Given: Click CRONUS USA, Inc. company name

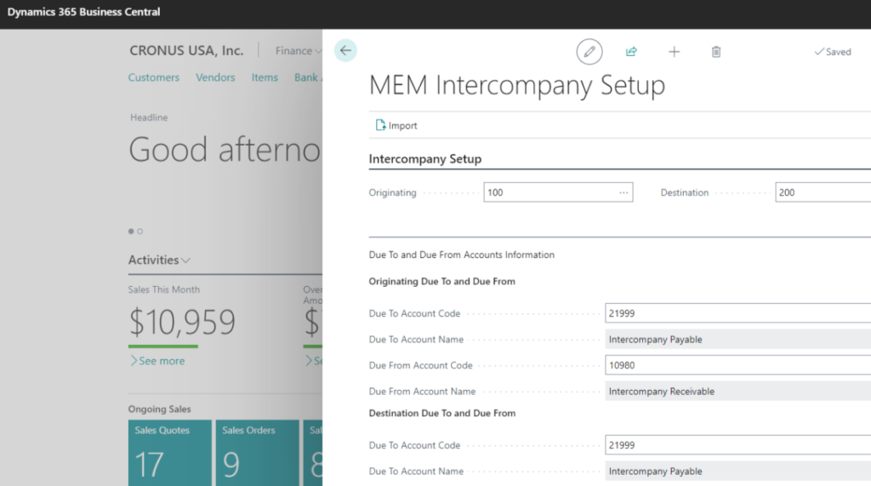Looking at the screenshot, I should point(186,50).
